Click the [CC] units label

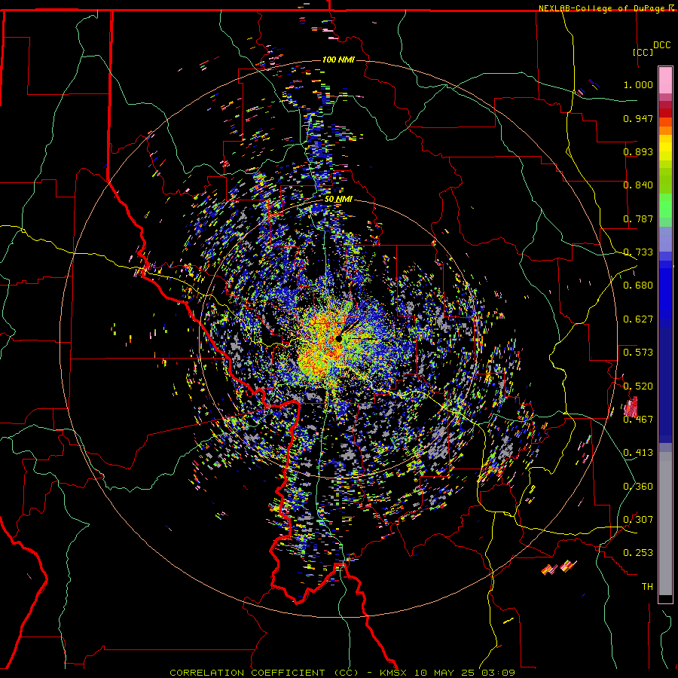pyautogui.click(x=643, y=52)
